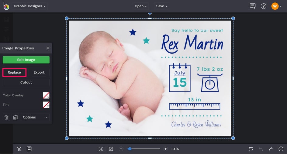Duplicate image with the copy icon
Viewport: 287px width, 154px height.
pyautogui.click(x=15, y=117)
